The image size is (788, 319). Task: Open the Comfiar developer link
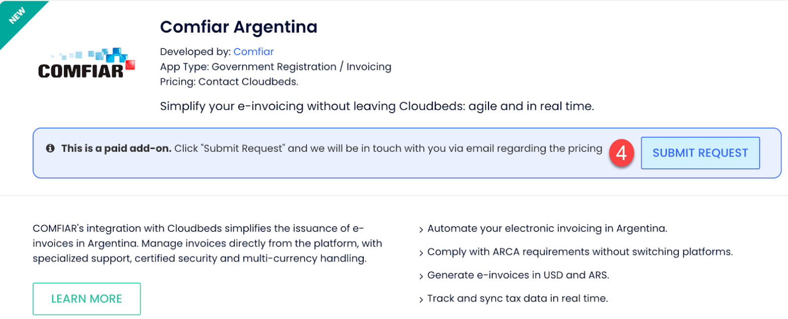pyautogui.click(x=253, y=52)
